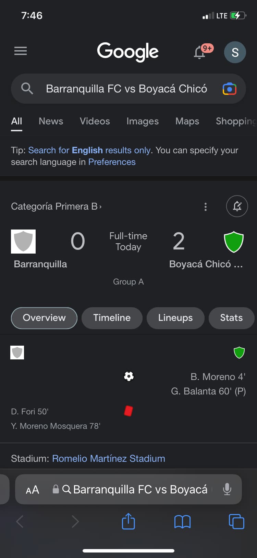Viewport: 257px width, 558px height.
Task: Switch to the Videos search tab
Action: (95, 121)
